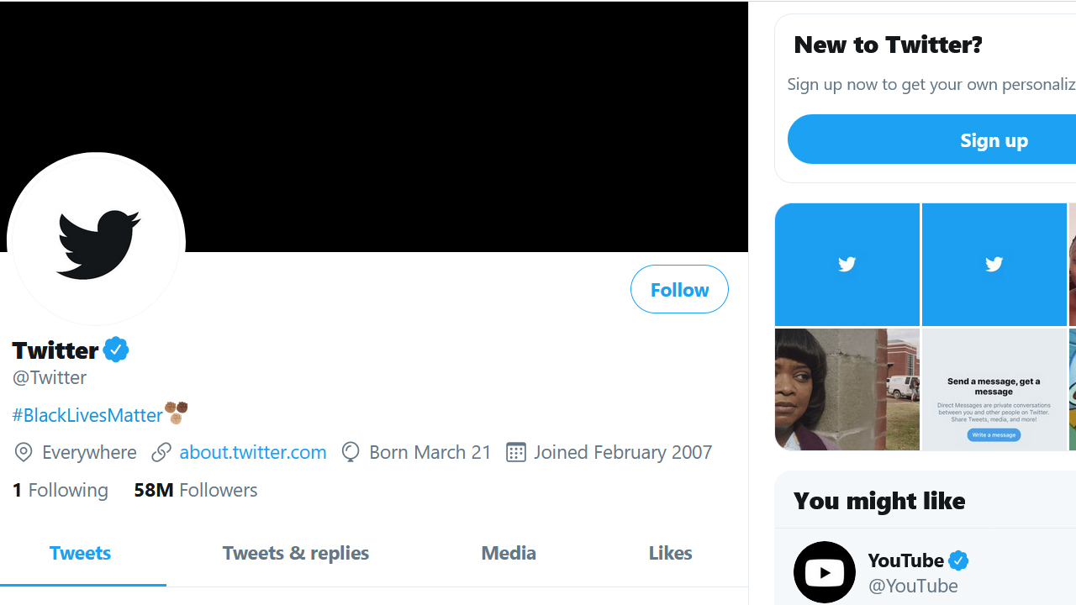1076x605 pixels.
Task: Click the link chain icon beside about.twitter.com
Action: pos(161,452)
